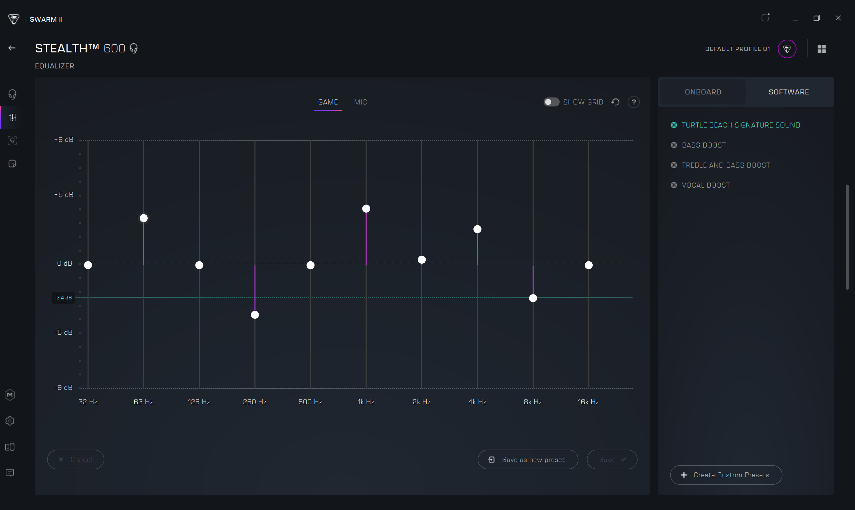This screenshot has width=855, height=510.
Task: Click the presets panel scrollbar
Action: pos(847,237)
